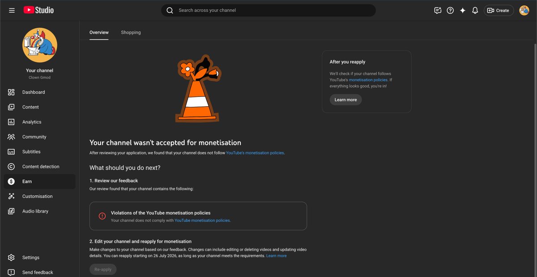
Task: Click the Content video icon
Action: (12, 107)
